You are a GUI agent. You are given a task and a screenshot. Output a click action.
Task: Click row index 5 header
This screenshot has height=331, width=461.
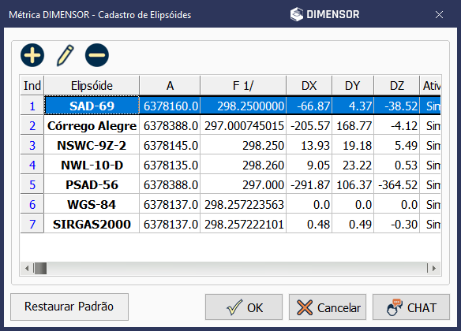pyautogui.click(x=32, y=184)
